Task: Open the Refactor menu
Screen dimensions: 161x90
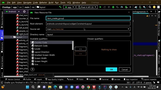Action: pyautogui.click(x=43, y=2)
